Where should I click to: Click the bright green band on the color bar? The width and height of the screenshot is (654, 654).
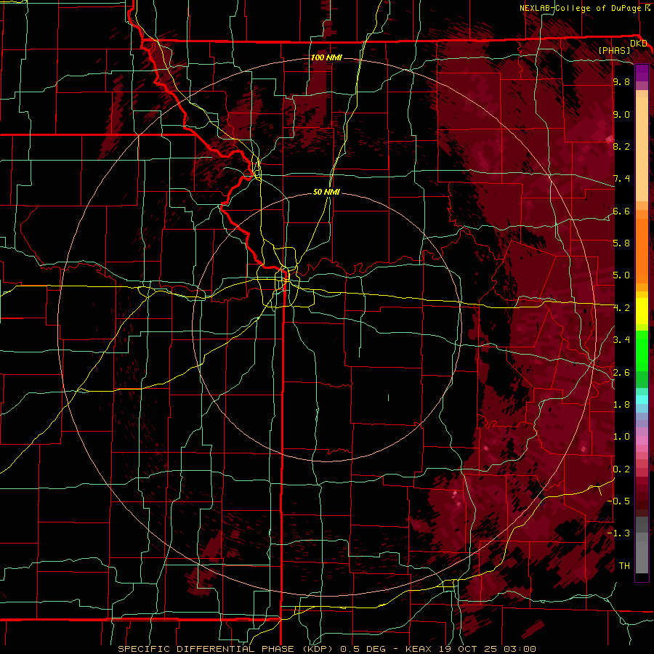642,350
